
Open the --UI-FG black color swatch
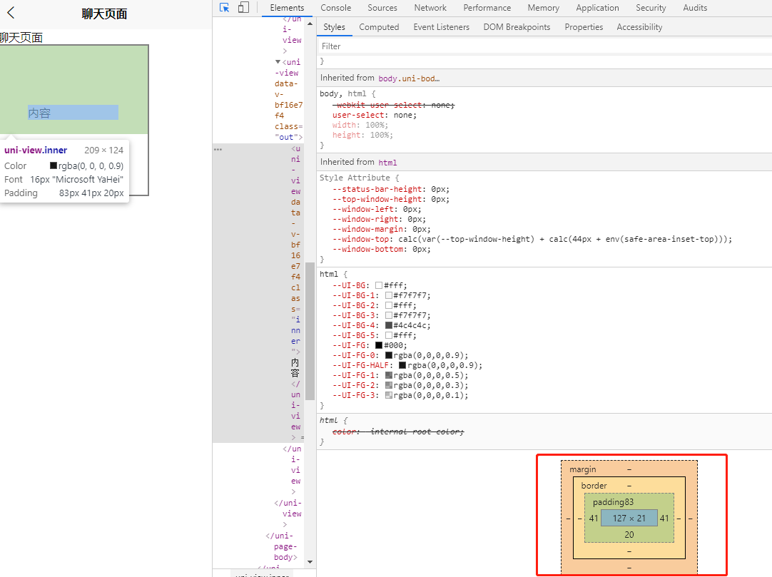[379, 346]
